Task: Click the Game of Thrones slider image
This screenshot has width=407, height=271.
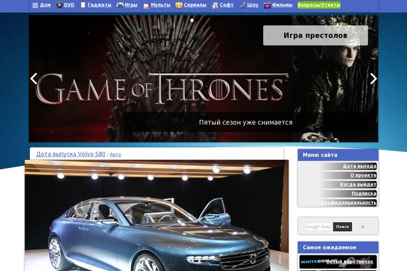Action: (x=203, y=79)
